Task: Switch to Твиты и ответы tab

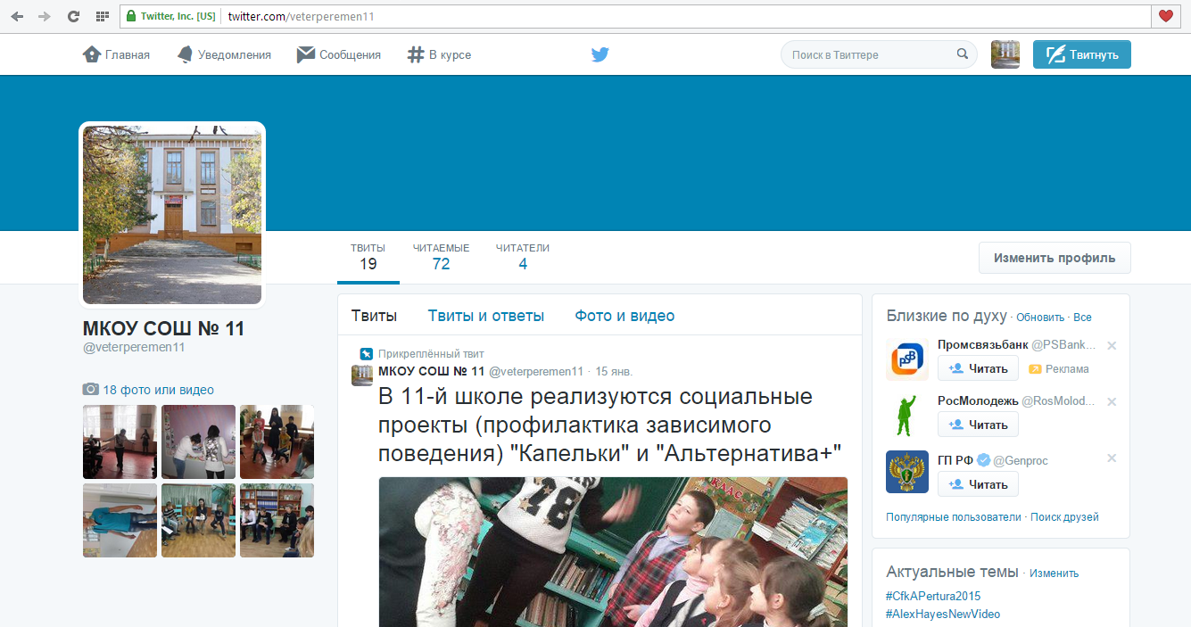Action: pyautogui.click(x=486, y=316)
